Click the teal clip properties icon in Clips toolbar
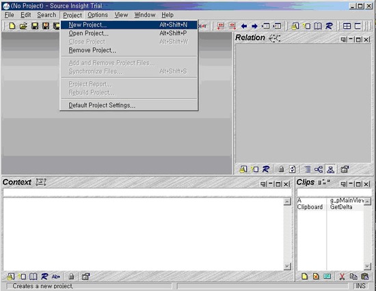This screenshot has width=376, height=291. tap(327, 277)
